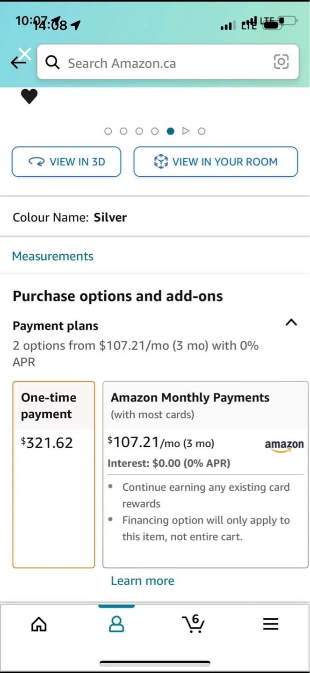Tap the camera lens search icon
The width and height of the screenshot is (310, 673).
coord(281,62)
